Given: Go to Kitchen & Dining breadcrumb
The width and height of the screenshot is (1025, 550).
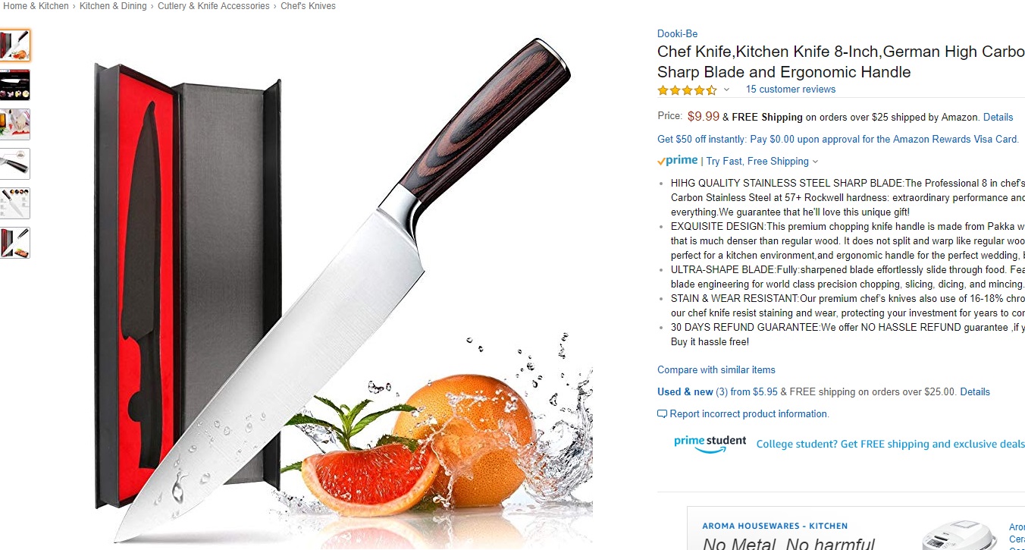Looking at the screenshot, I should tap(114, 6).
